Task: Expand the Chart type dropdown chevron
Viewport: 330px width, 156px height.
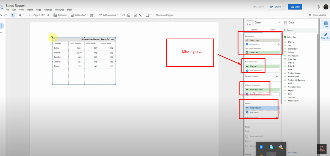Action: coord(279,22)
